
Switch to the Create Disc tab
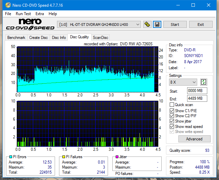coord(39,38)
